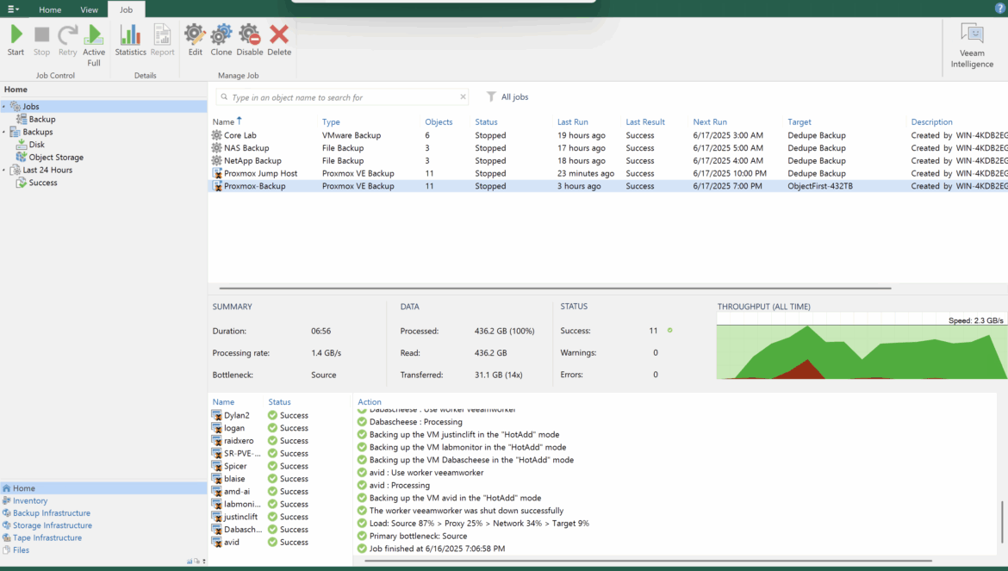Select the Proxmox-Backup job
This screenshot has height=571, width=1008.
coord(607,186)
